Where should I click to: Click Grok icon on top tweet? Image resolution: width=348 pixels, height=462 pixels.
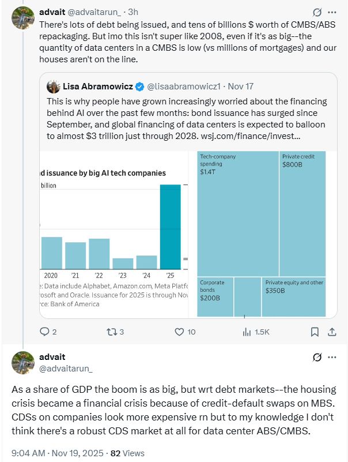(x=316, y=12)
